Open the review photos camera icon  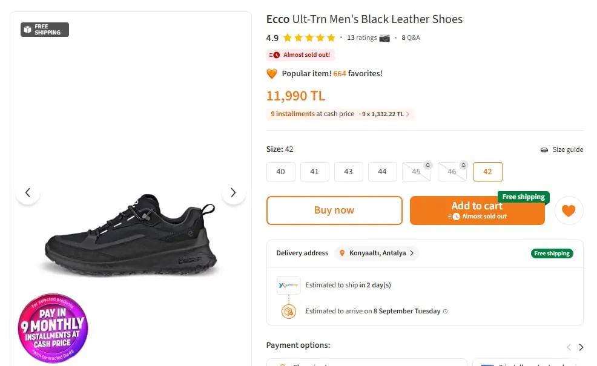coord(384,38)
